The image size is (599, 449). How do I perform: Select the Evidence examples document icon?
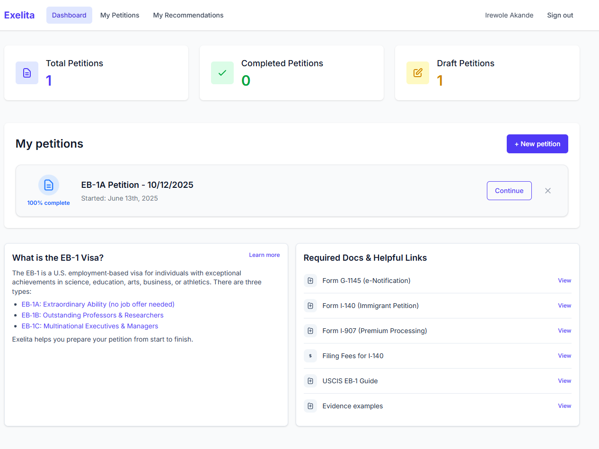pyautogui.click(x=311, y=406)
